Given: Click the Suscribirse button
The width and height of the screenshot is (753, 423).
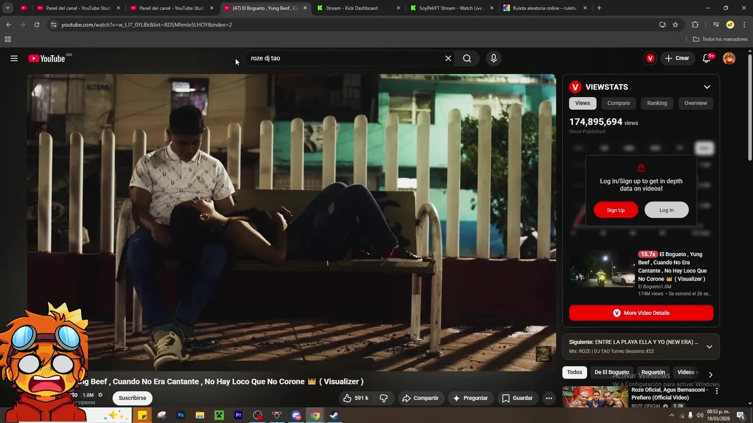Looking at the screenshot, I should click(x=132, y=398).
